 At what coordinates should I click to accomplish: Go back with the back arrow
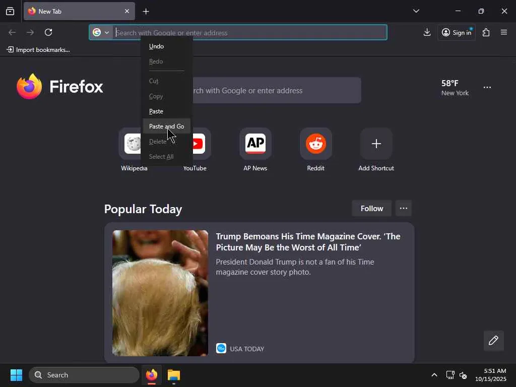tap(12, 32)
